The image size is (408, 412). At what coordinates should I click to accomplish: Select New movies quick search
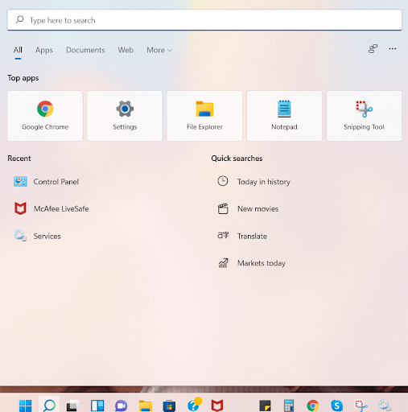(x=248, y=208)
